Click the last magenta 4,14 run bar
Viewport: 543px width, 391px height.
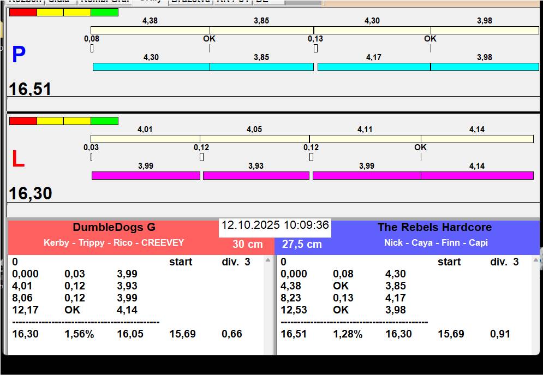[x=477, y=175]
